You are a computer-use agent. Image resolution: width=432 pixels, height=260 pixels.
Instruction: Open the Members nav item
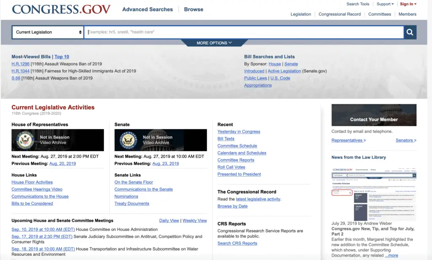click(x=407, y=14)
